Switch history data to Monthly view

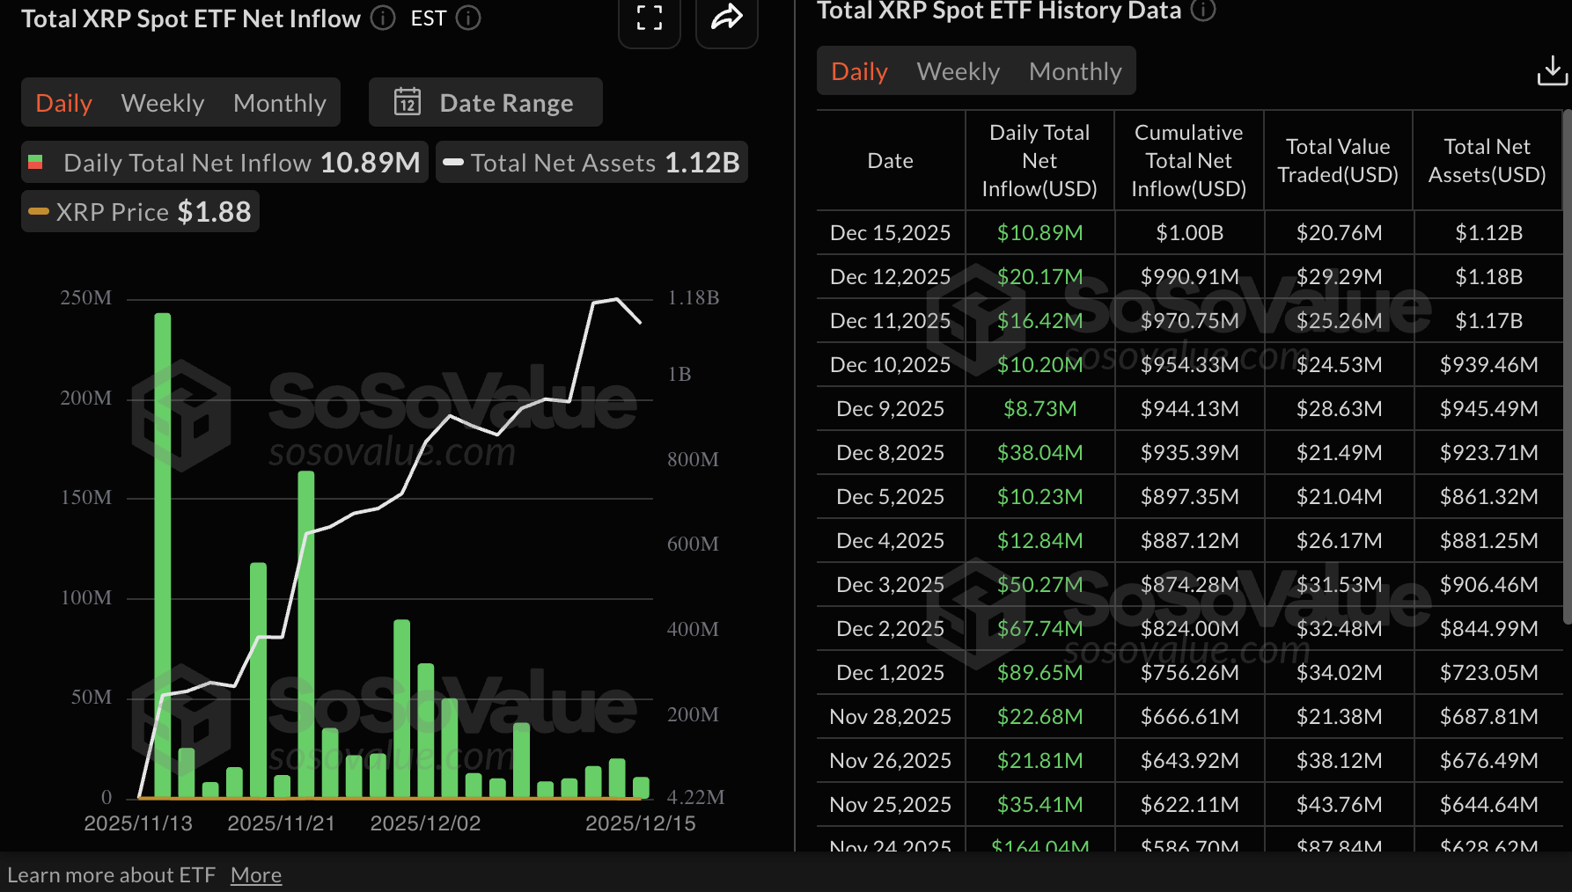tap(1075, 70)
